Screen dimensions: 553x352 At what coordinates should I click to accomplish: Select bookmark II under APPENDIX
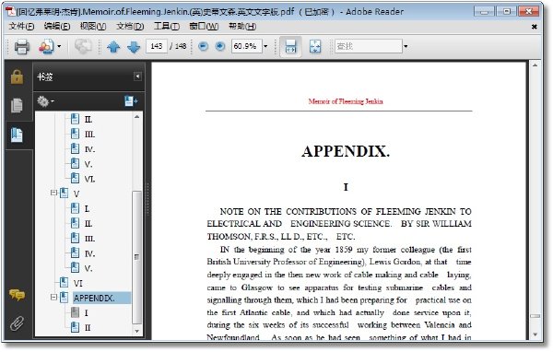88,328
